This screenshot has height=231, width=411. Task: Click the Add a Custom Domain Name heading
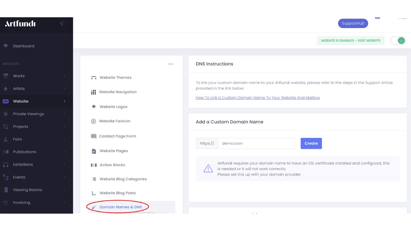tap(229, 122)
